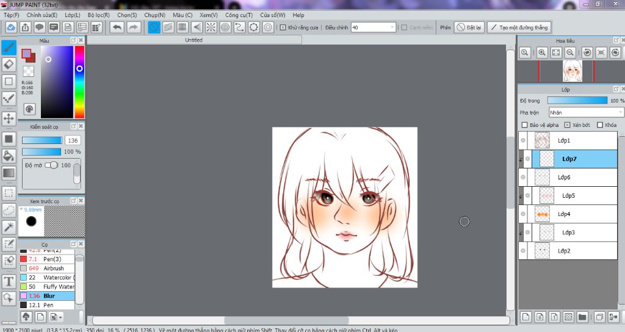
Task: Toggle Xén bớt clipping checkbox
Action: coord(567,125)
